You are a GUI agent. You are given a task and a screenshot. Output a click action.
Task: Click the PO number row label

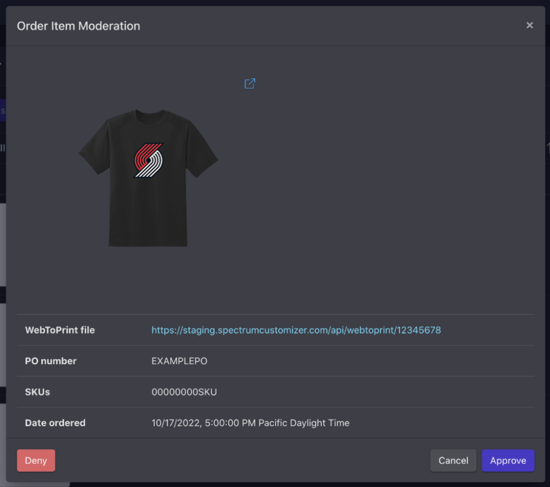50,361
